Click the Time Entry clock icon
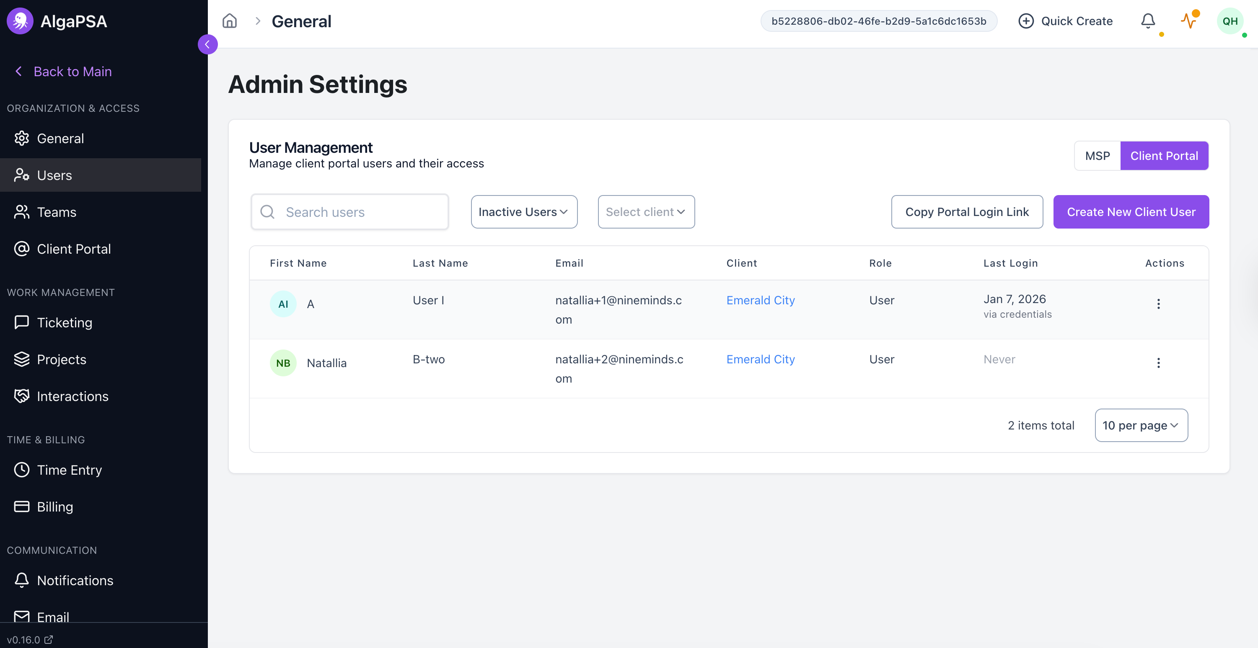Viewport: 1258px width, 648px height. pos(22,469)
